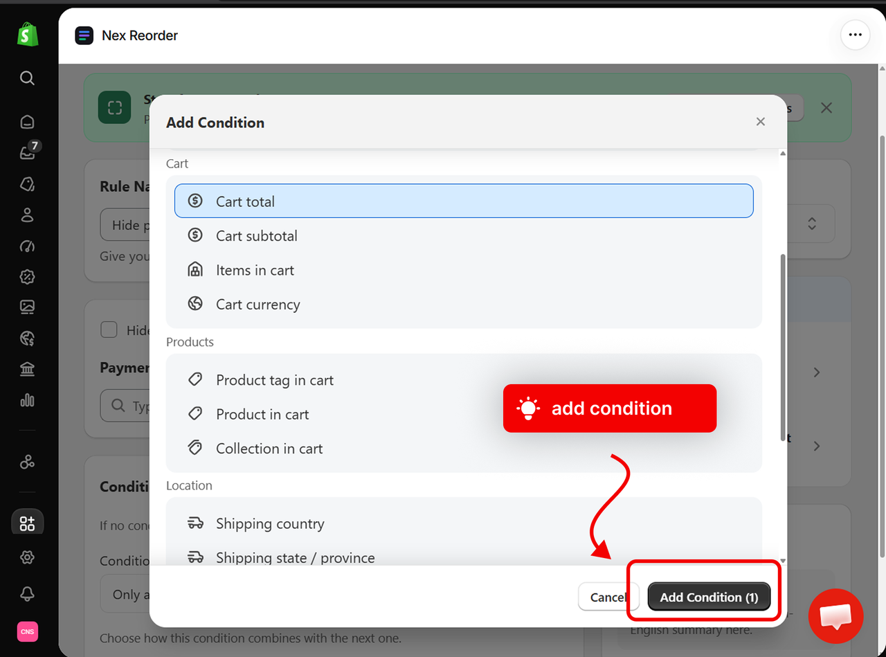Viewport: 886px width, 657px height.
Task: Click the Cart currency globe icon
Action: coord(195,303)
